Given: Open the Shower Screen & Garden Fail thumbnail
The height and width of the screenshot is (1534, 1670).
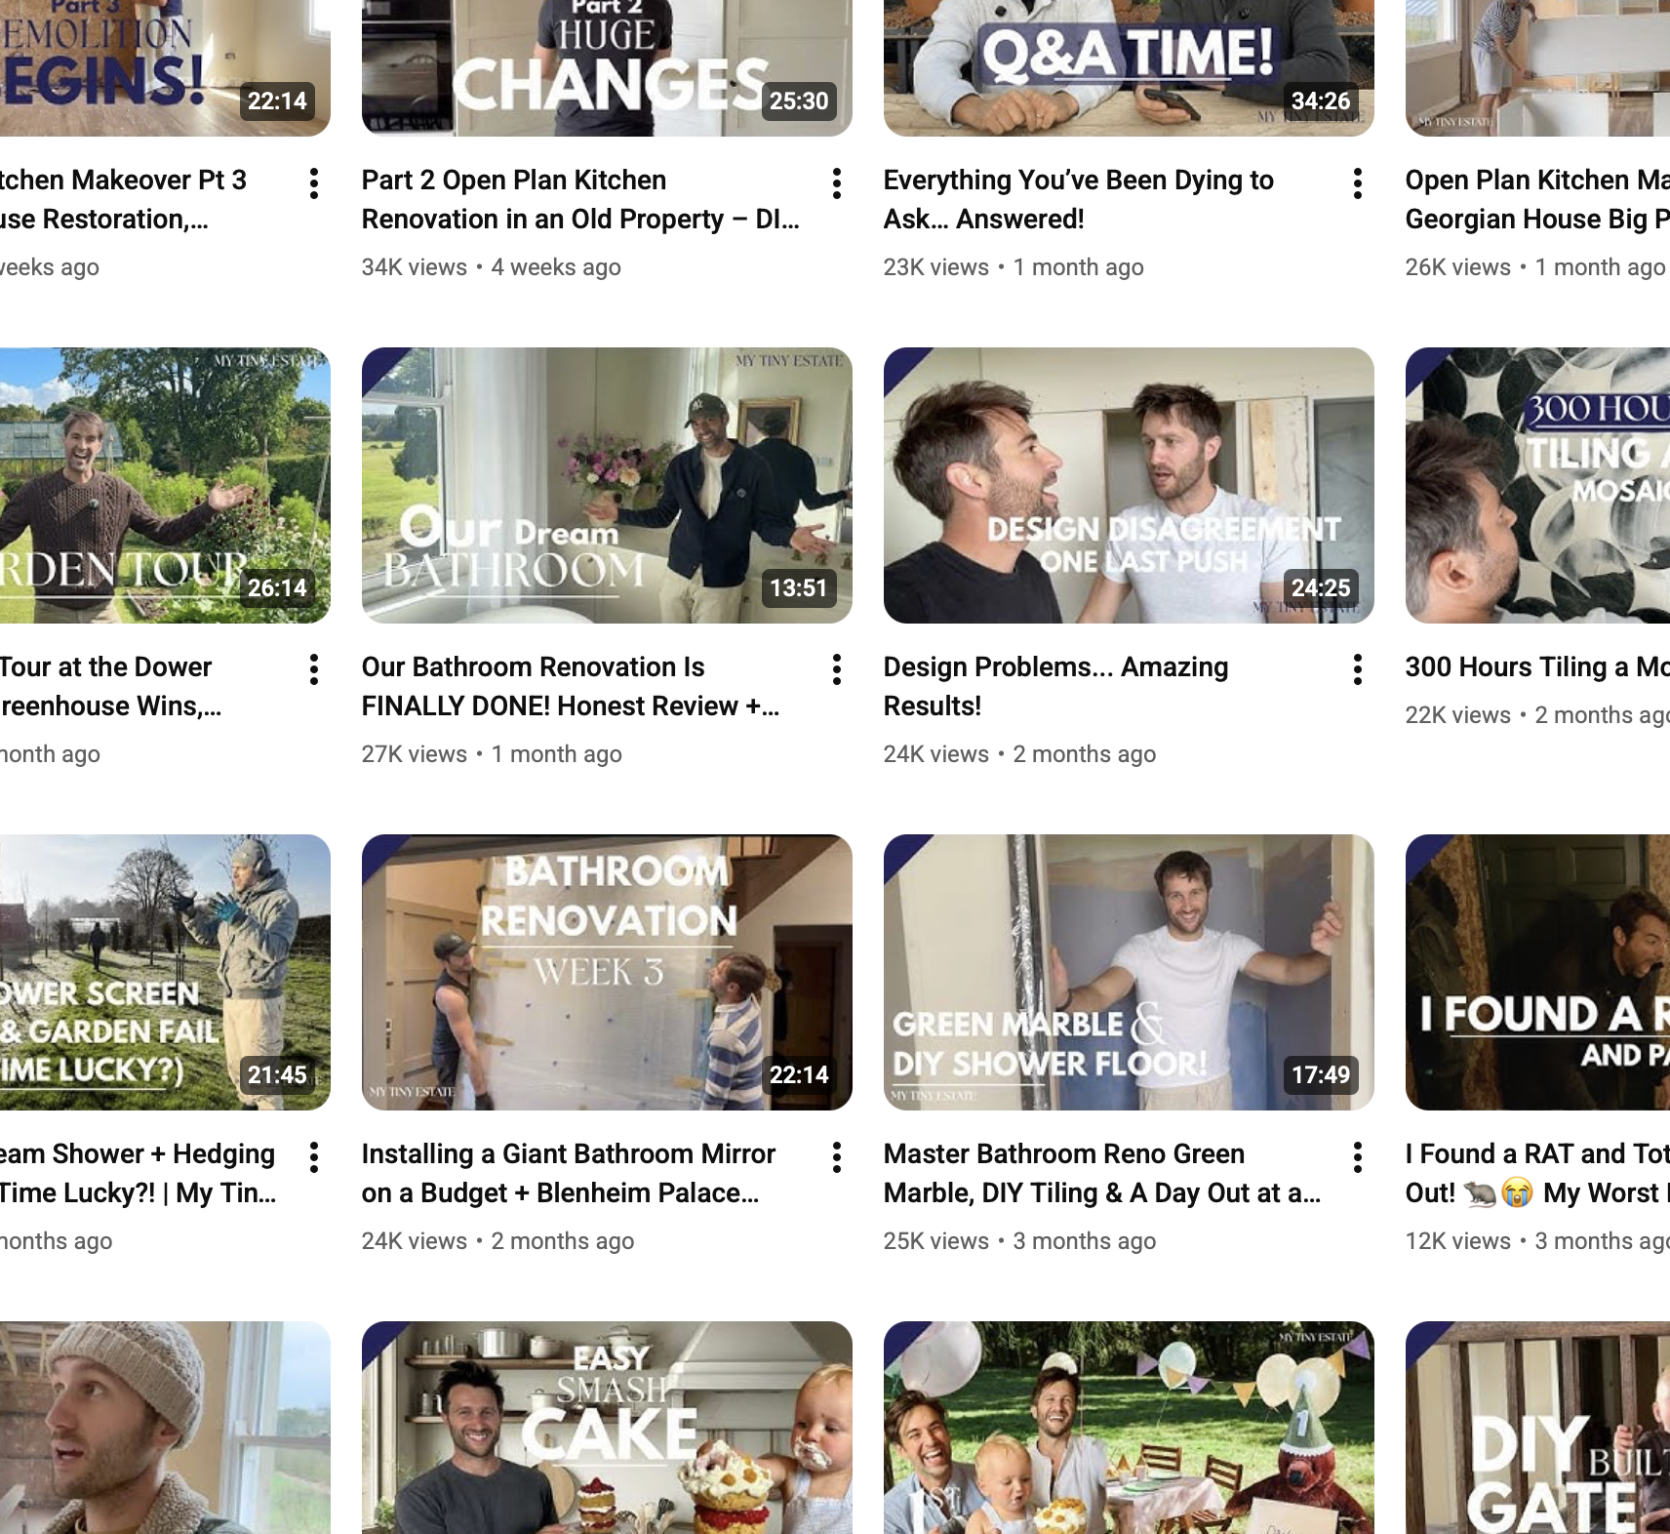Looking at the screenshot, I should [x=165, y=972].
